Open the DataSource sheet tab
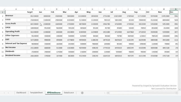Screen dimensions: 181x102 (x=69, y=93)
